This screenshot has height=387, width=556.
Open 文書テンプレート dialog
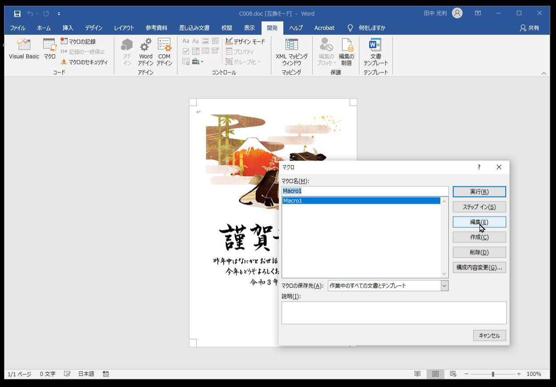point(376,52)
